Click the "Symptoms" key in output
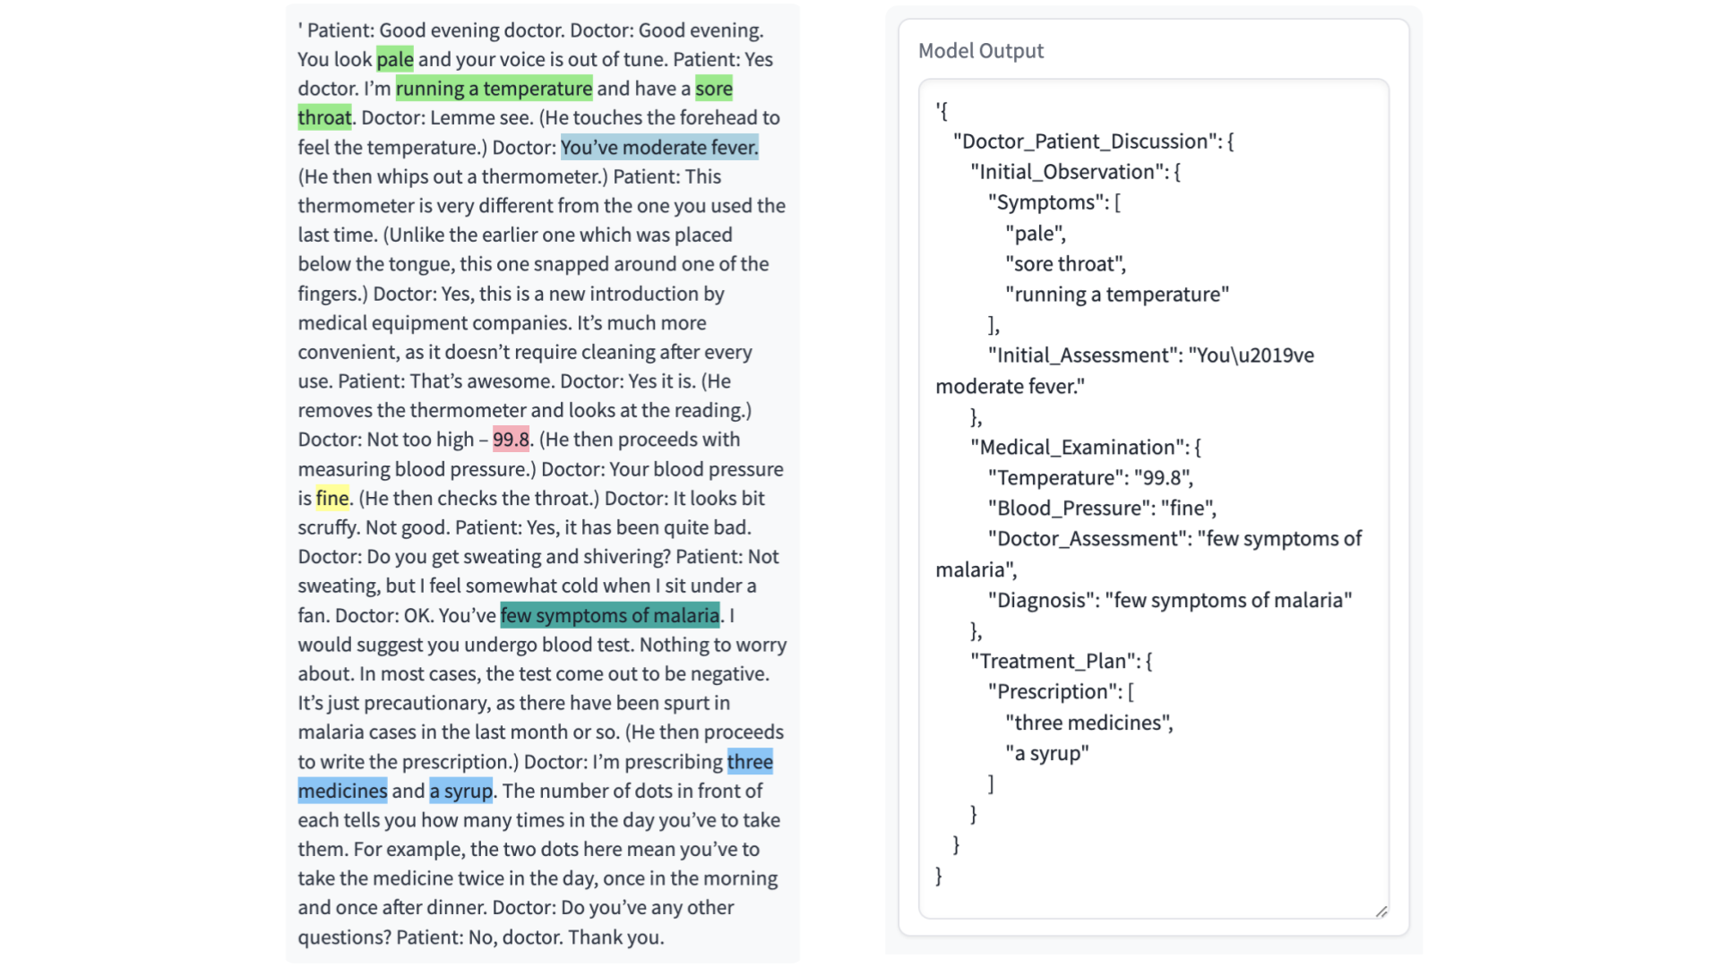 (x=1048, y=202)
